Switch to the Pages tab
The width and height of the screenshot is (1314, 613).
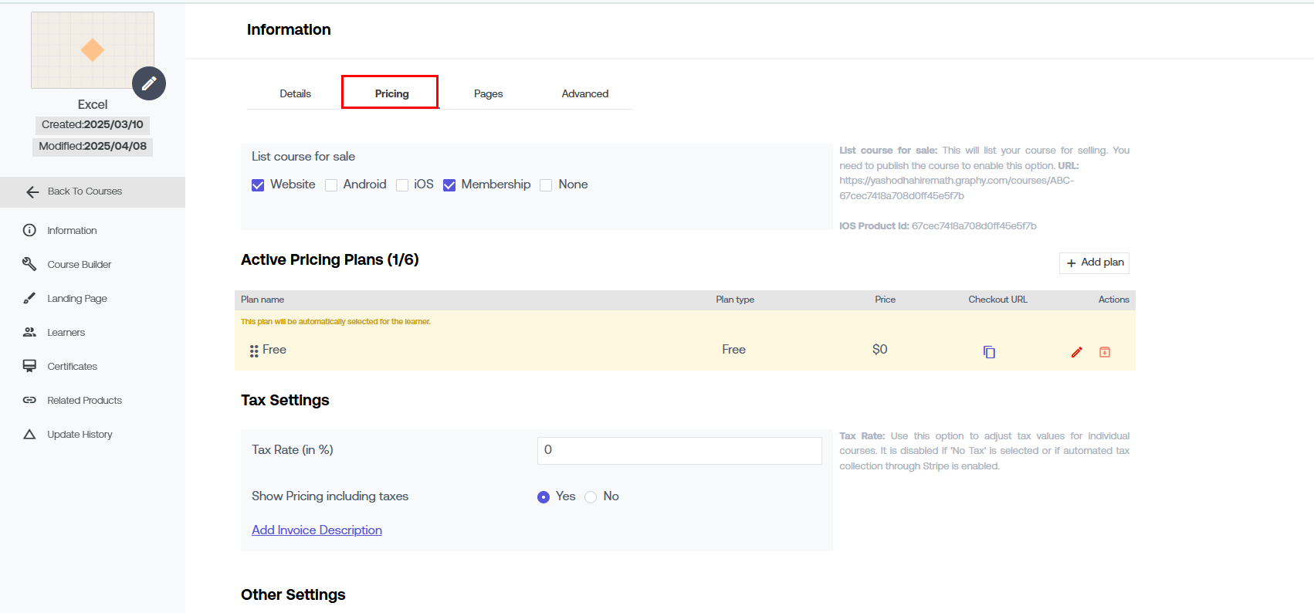488,93
